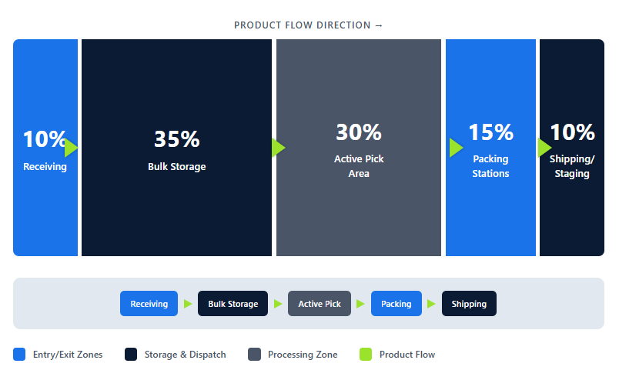Click green arrow between Active Pick Area and Packing Stations zones
Screen dimensions: 619x370
pyautogui.click(x=456, y=148)
